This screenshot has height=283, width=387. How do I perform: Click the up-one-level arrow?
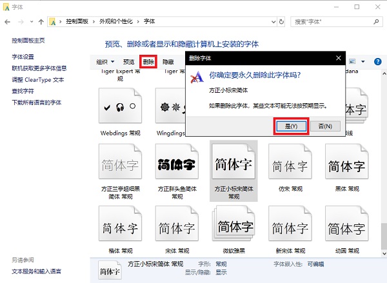tap(42, 22)
